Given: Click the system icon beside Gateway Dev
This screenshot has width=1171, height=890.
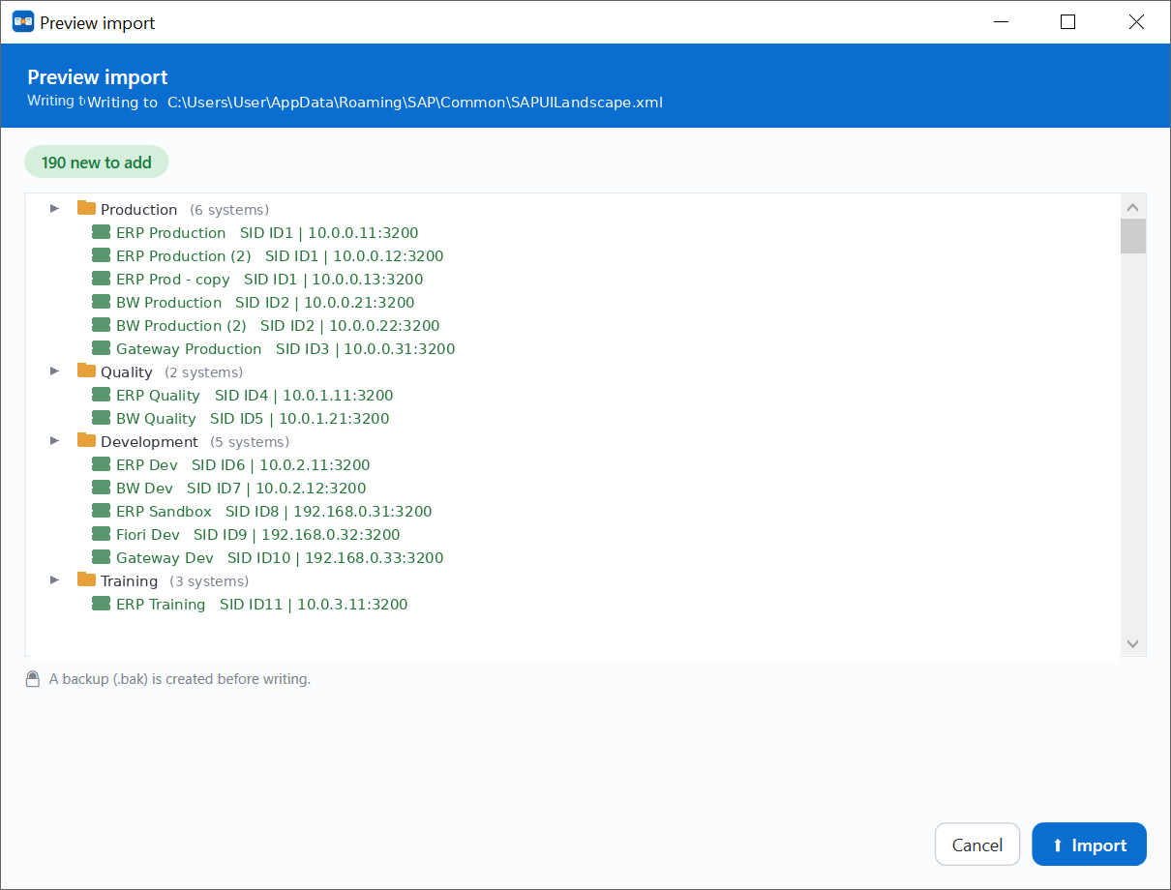Looking at the screenshot, I should 101,557.
